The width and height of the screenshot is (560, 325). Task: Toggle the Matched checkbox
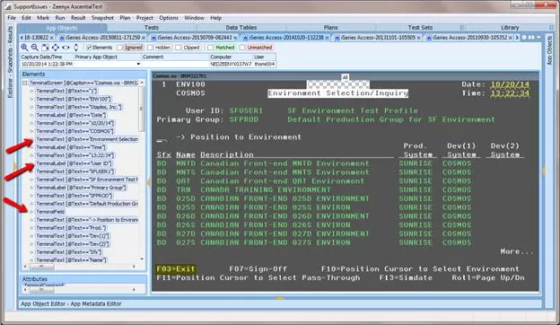(210, 48)
